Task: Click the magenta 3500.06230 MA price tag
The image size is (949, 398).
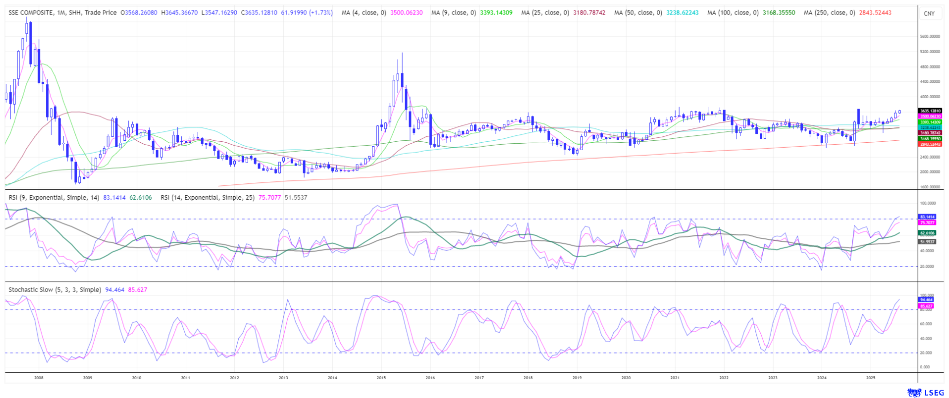Action: 930,116
